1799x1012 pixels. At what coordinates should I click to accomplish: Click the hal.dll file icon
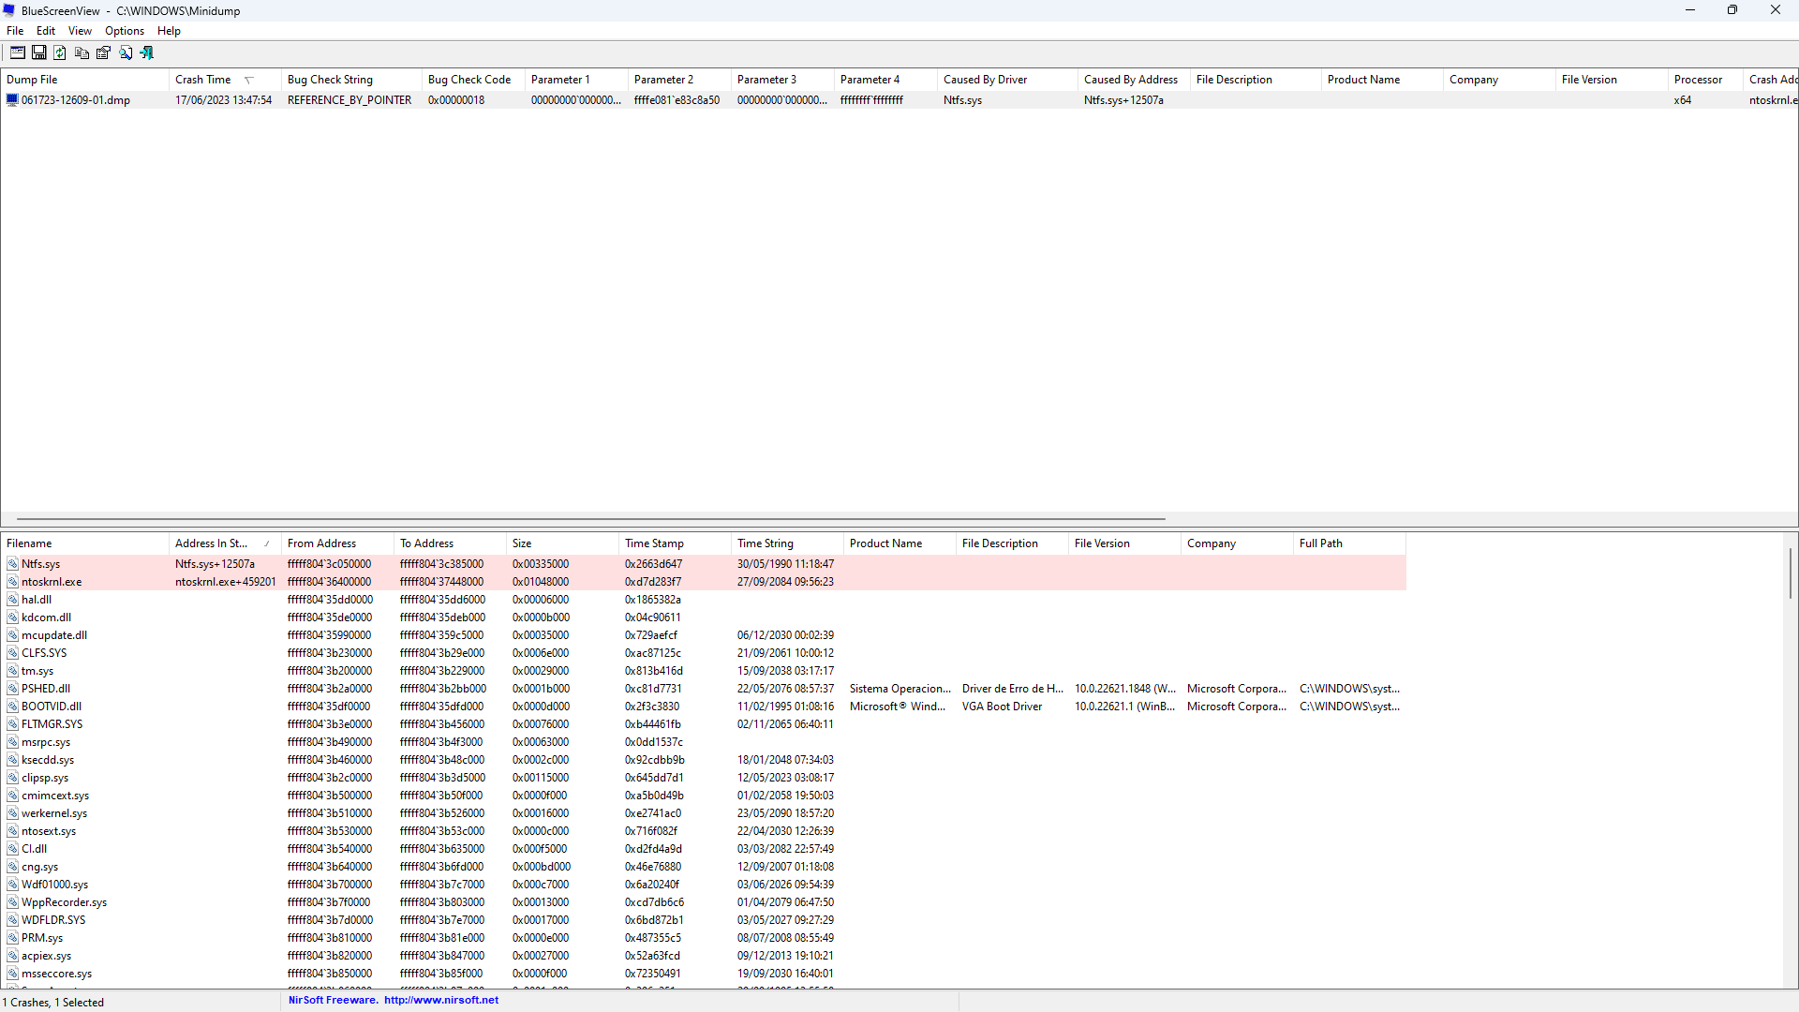pos(12,600)
